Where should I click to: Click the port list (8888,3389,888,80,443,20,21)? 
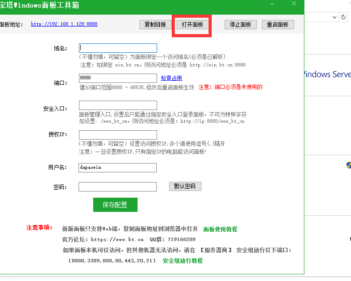(112, 261)
